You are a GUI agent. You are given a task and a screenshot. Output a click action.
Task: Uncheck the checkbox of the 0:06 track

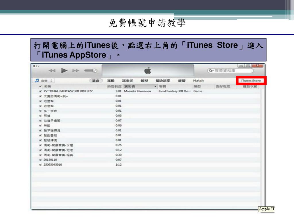(x=40, y=125)
